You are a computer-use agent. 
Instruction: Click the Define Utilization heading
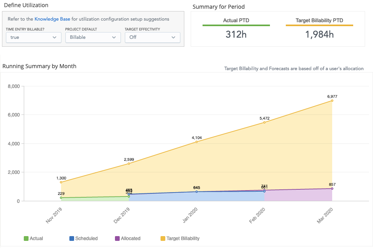(26, 5)
